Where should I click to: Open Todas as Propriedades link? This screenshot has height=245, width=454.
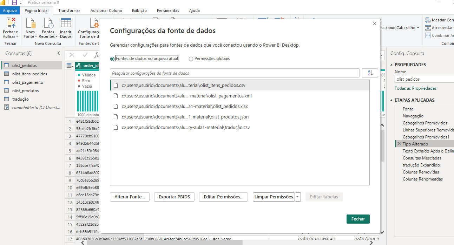416,88
